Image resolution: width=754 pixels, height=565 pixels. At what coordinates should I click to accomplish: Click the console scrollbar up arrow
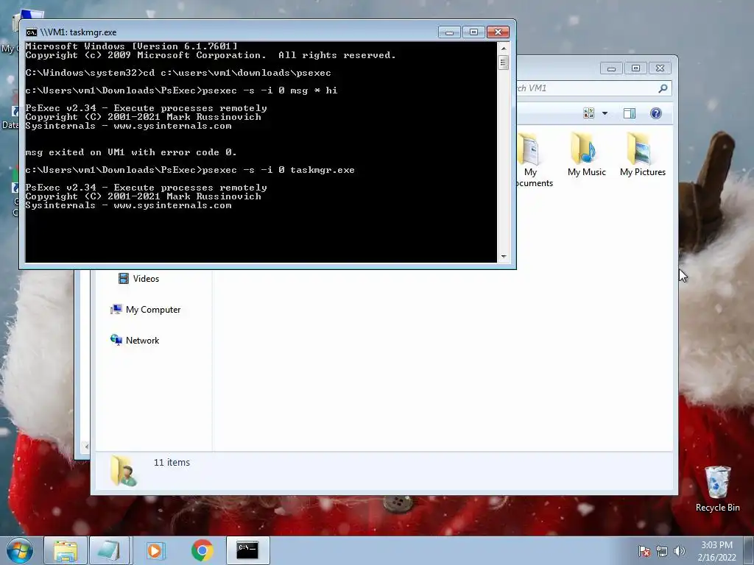(504, 49)
